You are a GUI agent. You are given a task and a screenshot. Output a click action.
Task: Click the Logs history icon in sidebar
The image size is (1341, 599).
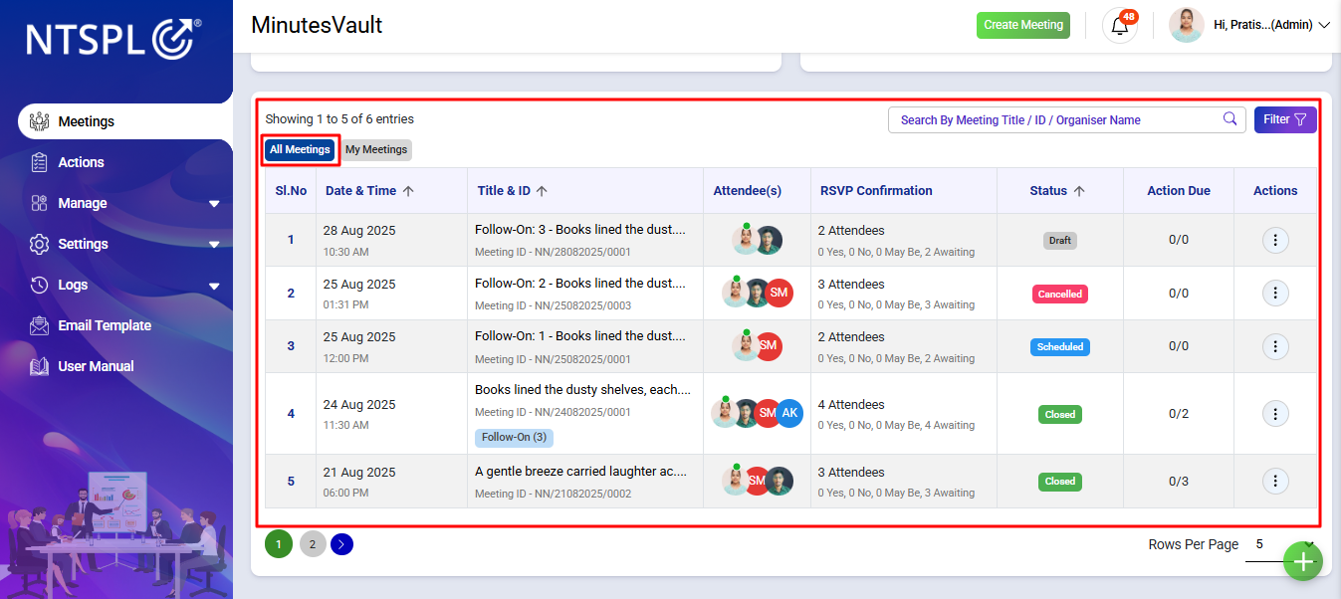tap(40, 285)
